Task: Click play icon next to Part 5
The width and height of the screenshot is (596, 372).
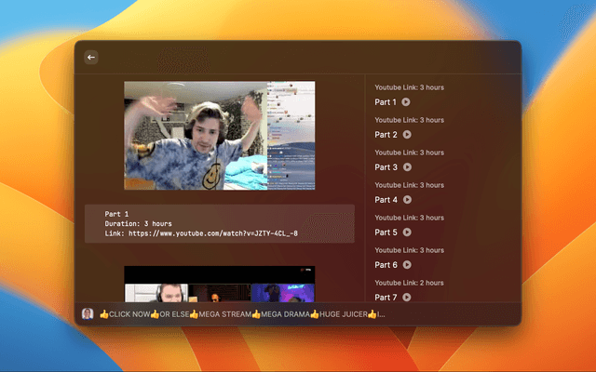Action: click(x=406, y=232)
